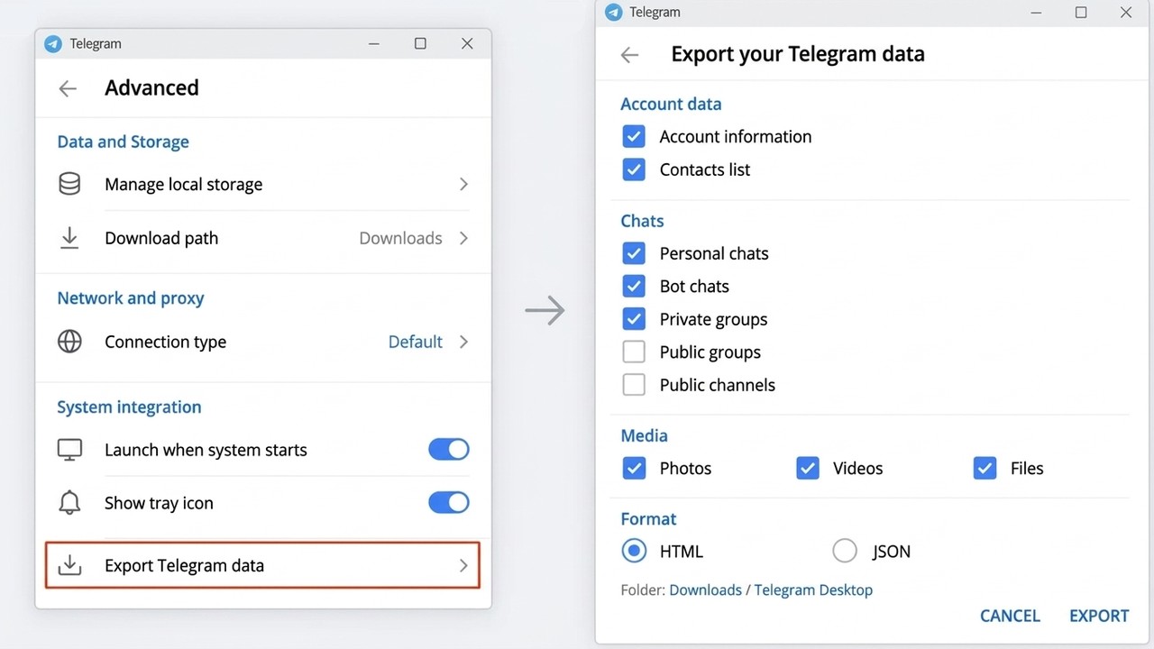1154x649 pixels.
Task: Click Telegram logo in Advanced window title bar
Action: click(53, 43)
